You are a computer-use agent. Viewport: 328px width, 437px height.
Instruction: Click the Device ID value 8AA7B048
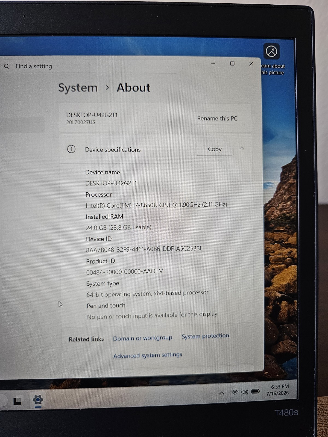[144, 249]
